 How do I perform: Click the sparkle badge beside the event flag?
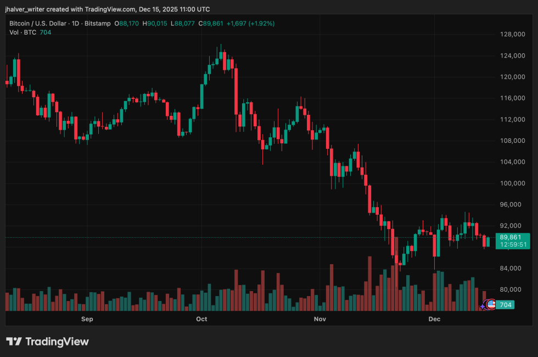coord(481,307)
